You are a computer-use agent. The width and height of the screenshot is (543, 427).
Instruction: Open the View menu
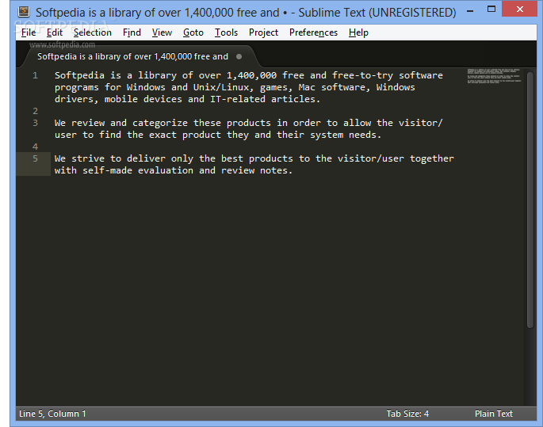(162, 32)
